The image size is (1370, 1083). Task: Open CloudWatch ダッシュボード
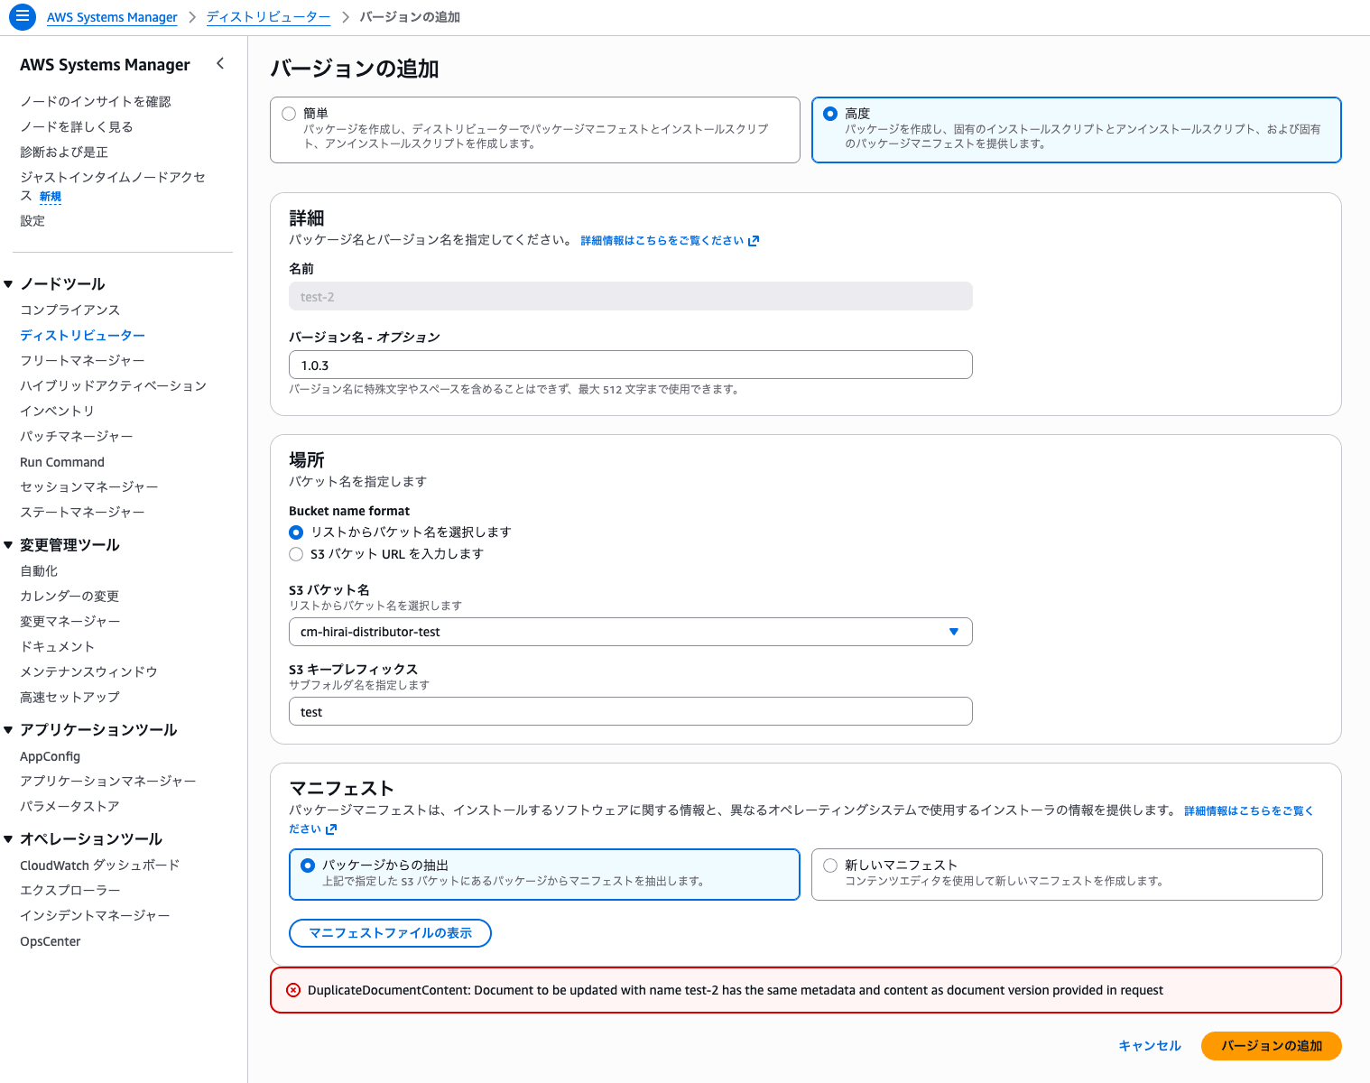click(x=99, y=865)
